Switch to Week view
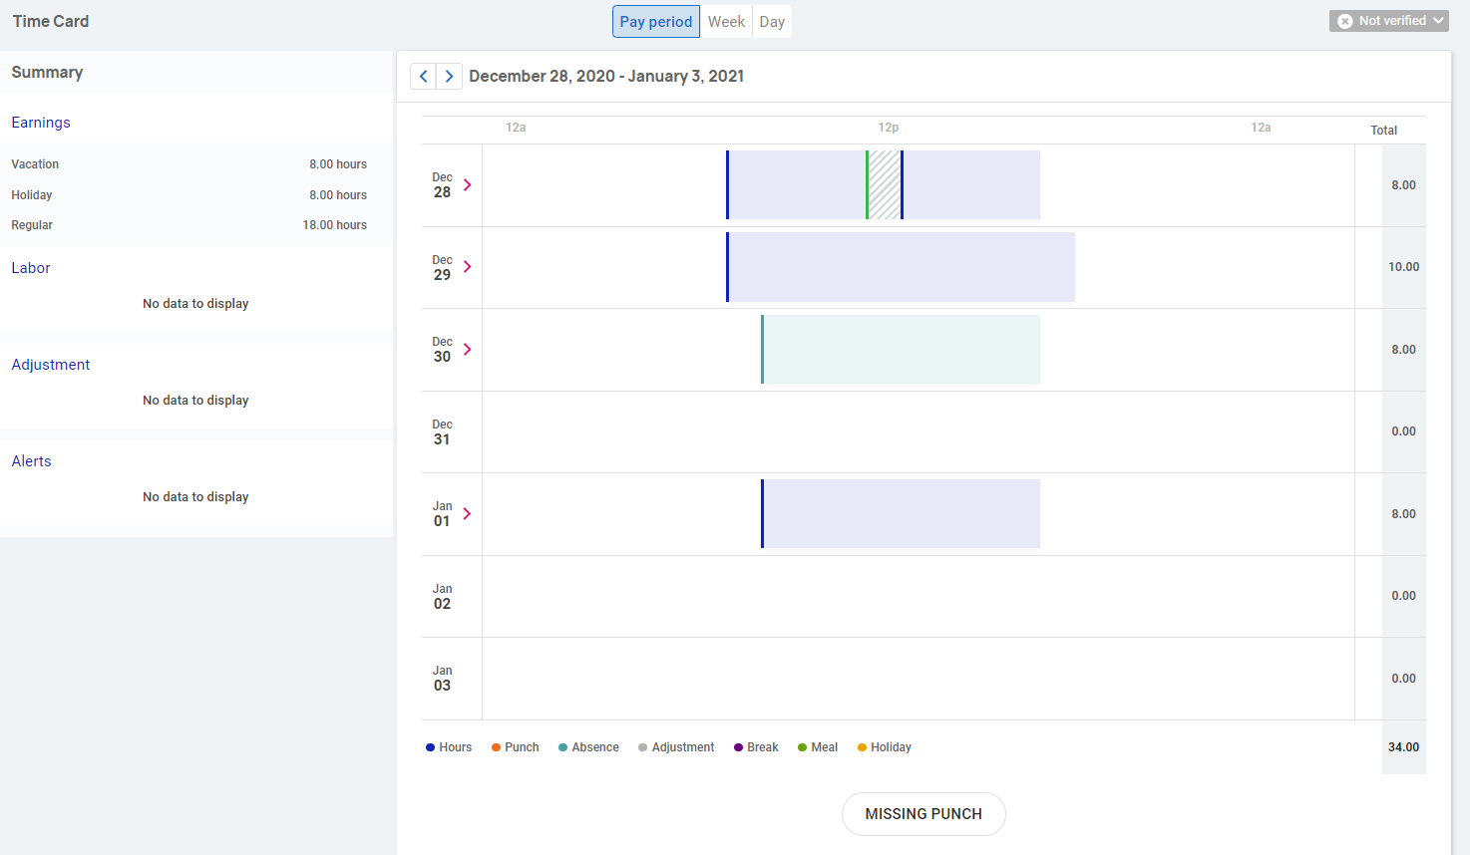 click(x=726, y=22)
